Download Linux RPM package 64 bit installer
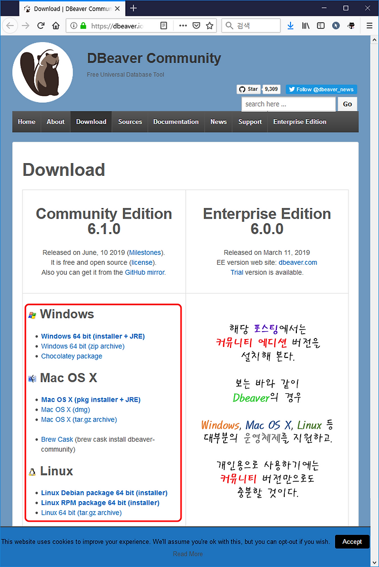The image size is (379, 567). [100, 503]
